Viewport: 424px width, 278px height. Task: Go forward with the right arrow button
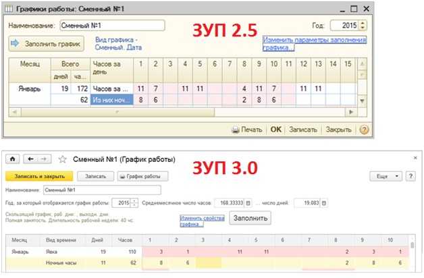44,159
